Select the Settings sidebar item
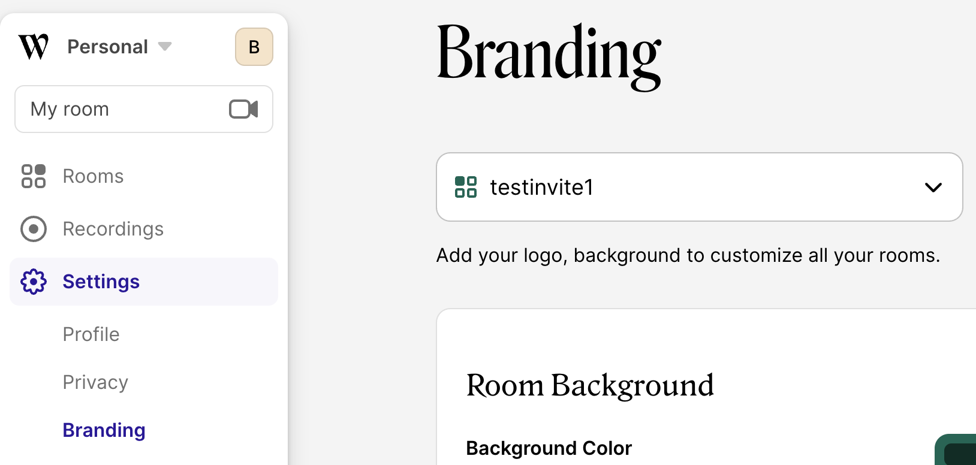Viewport: 976px width, 465px height. coord(101,282)
